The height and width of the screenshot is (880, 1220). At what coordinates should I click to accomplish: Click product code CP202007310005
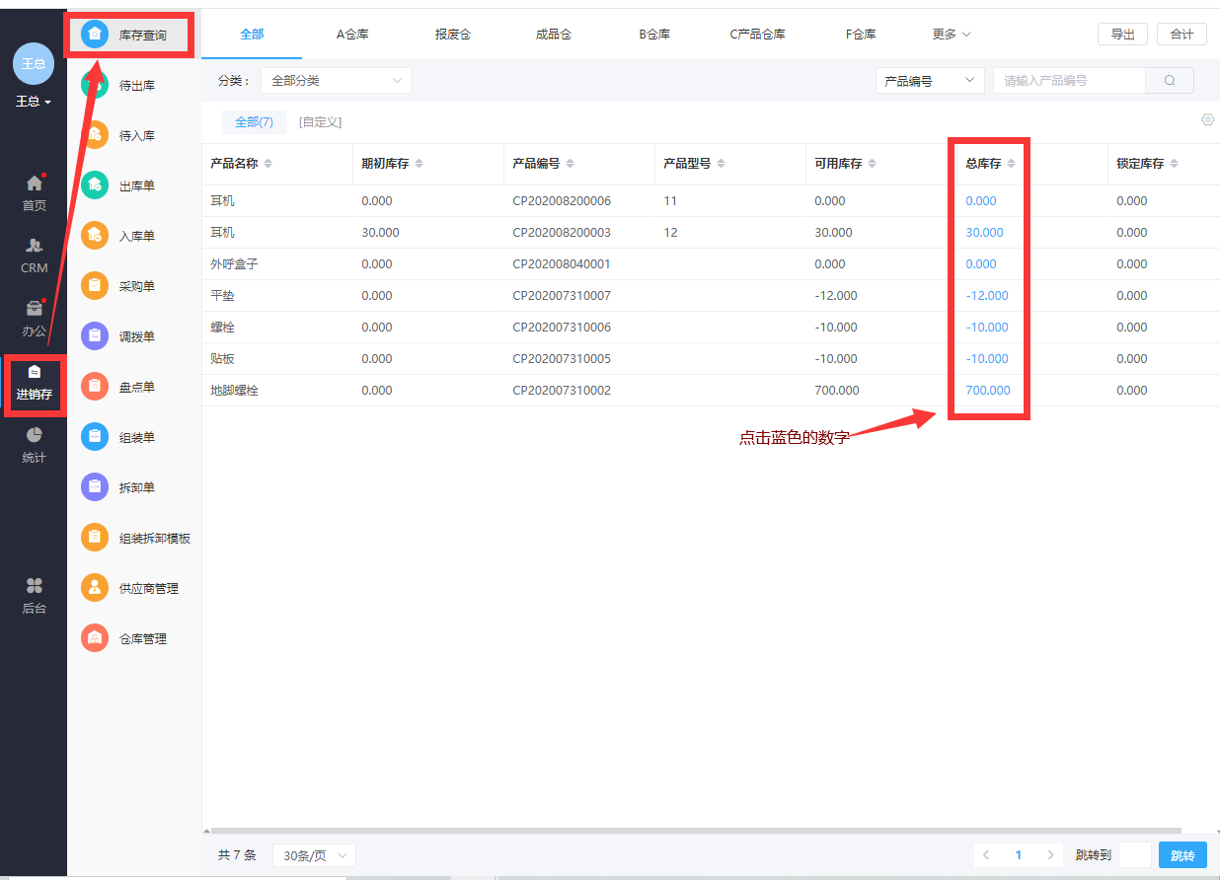(x=562, y=359)
